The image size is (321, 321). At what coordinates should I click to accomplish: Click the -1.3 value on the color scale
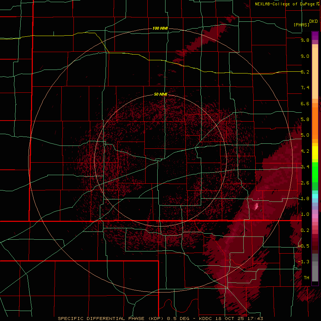(x=304, y=262)
